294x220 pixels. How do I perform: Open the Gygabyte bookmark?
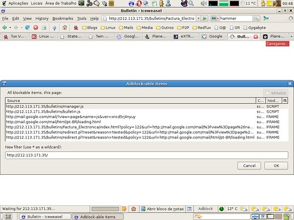[x=255, y=28]
